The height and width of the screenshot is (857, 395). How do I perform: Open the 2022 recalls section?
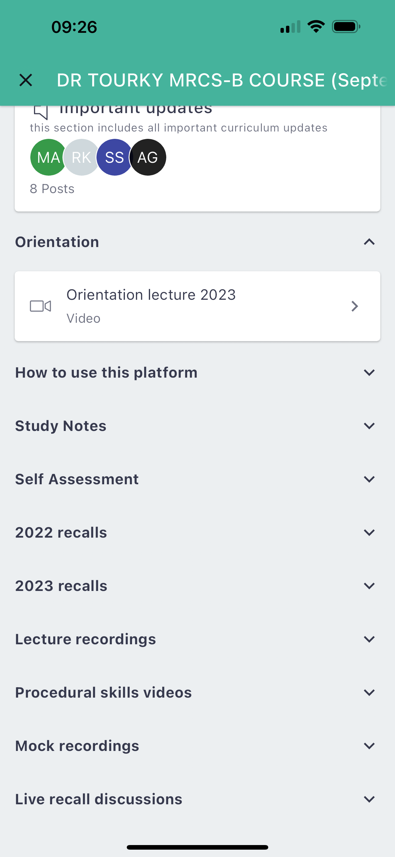pos(369,533)
